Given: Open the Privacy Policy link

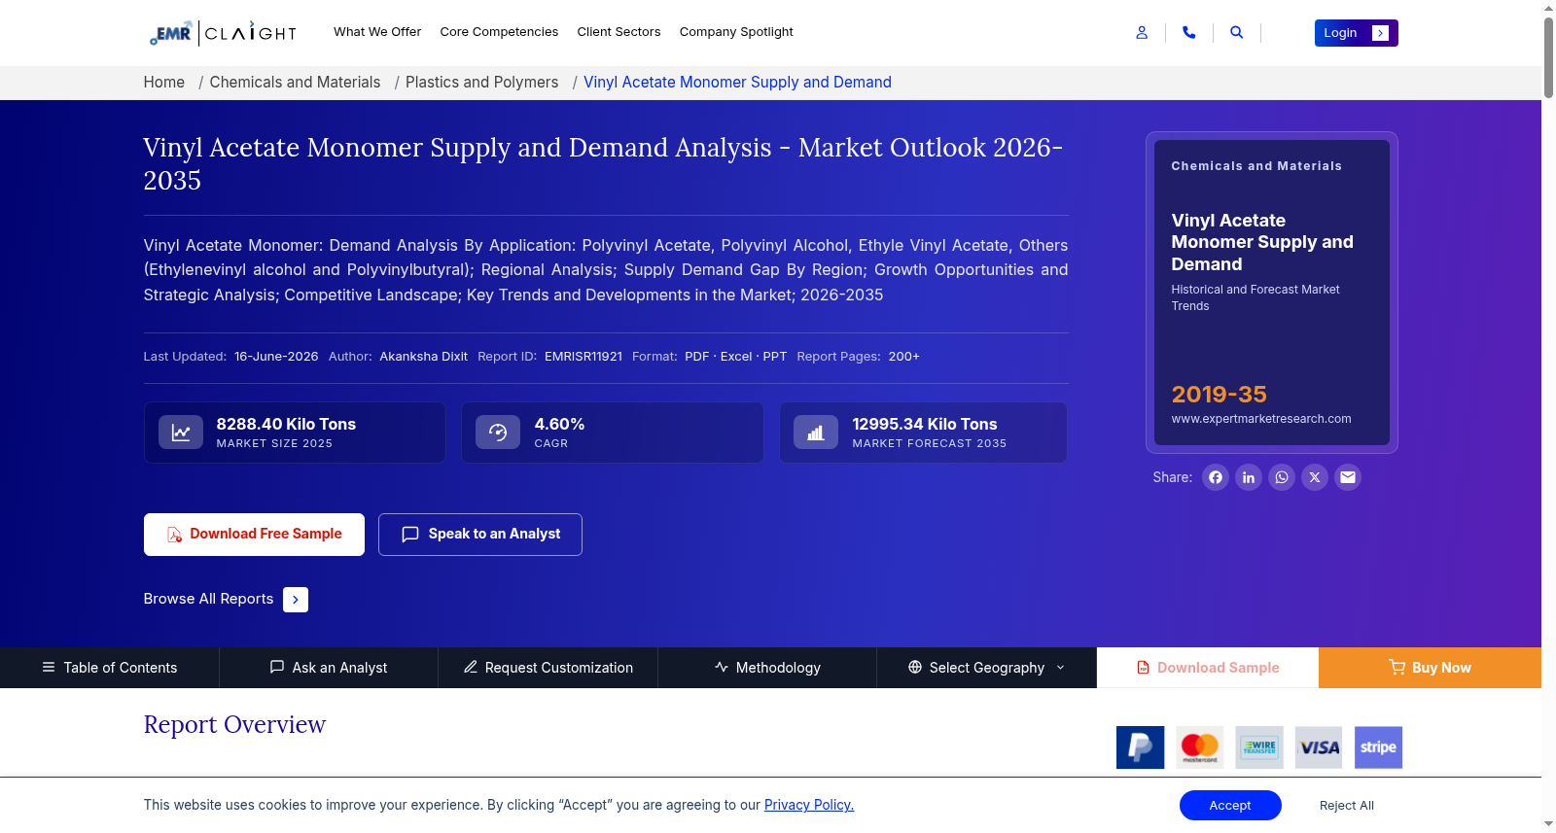Looking at the screenshot, I should pos(809,805).
